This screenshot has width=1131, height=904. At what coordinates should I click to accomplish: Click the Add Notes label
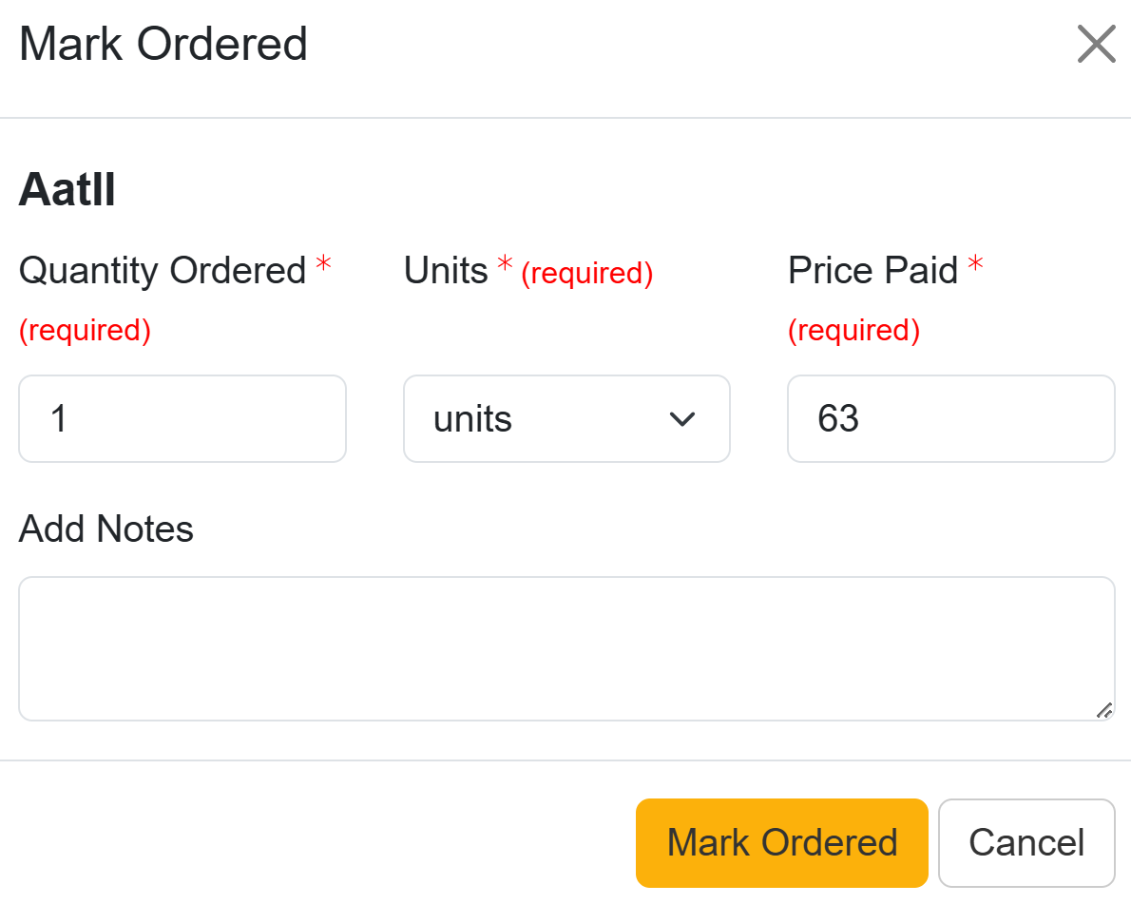click(x=106, y=529)
